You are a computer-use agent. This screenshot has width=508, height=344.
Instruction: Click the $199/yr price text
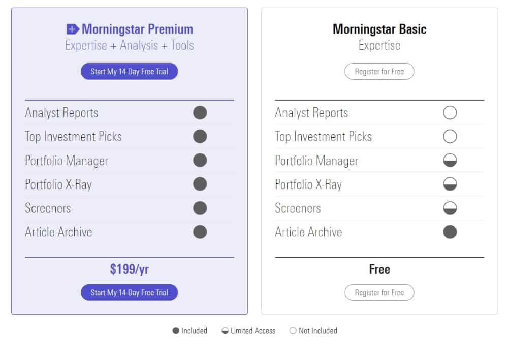(129, 269)
